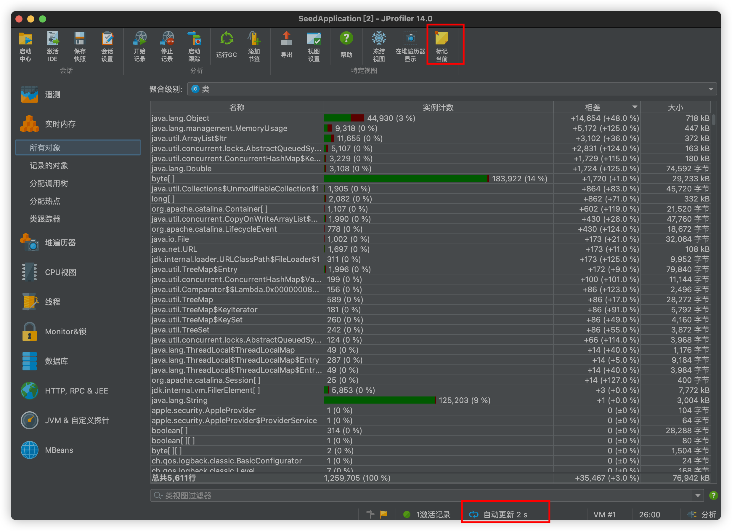Image resolution: width=732 pixels, height=531 pixels.
Task: Toggle auto update (自动更新 2 s)
Action: 499,514
